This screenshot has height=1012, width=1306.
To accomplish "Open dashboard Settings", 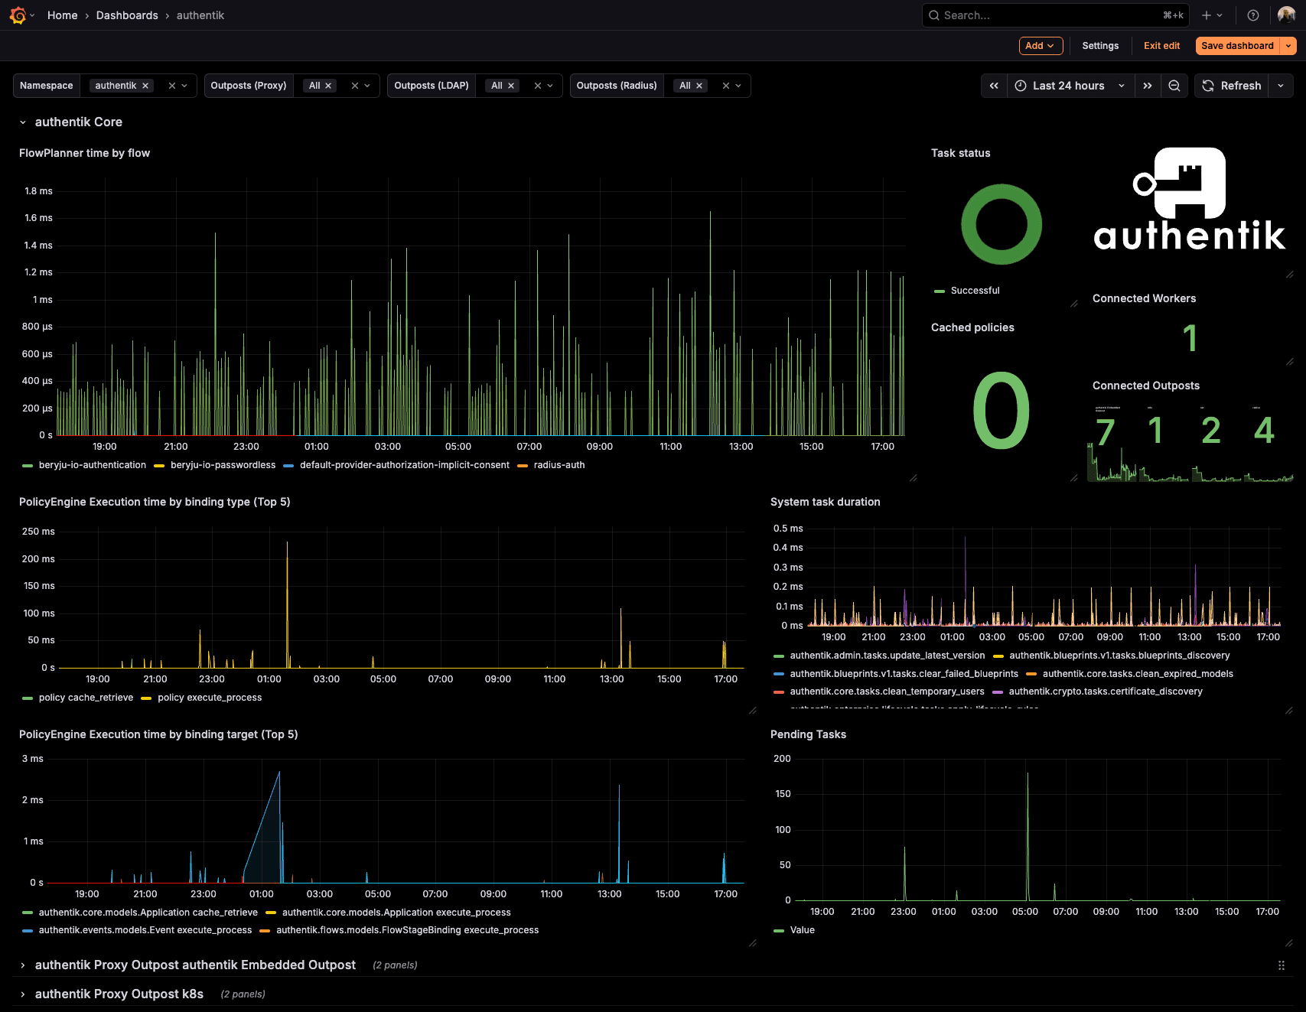I will coord(1099,46).
